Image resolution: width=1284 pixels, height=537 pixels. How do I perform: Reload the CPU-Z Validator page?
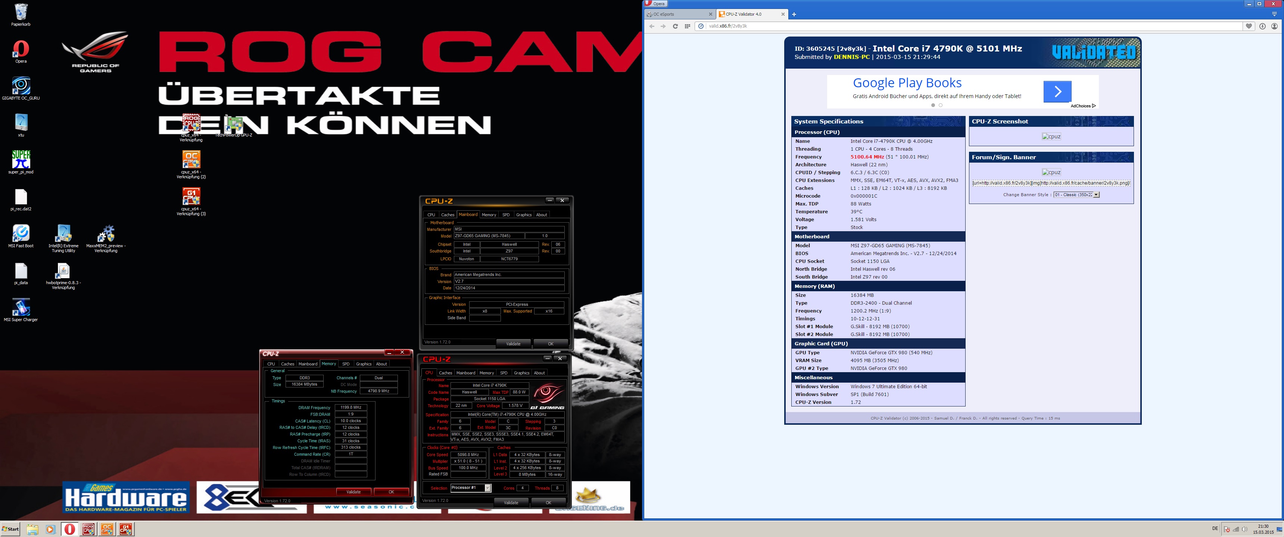[x=675, y=26]
